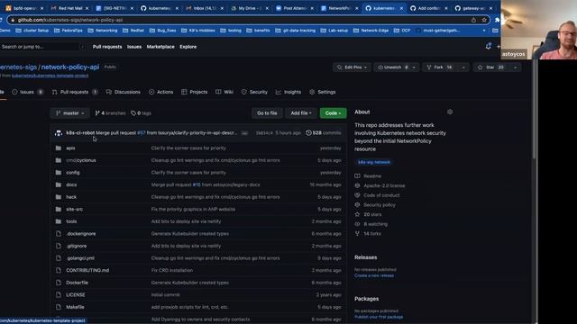Image resolution: width=577 pixels, height=324 pixels.
Task: Star the repository
Action: (490, 67)
